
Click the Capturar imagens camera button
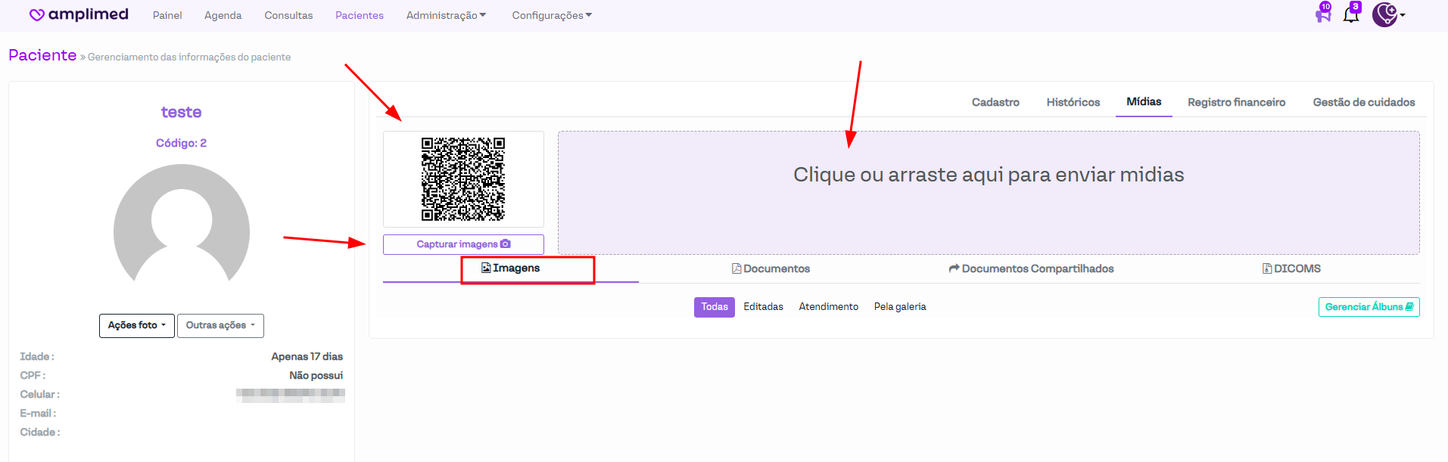463,244
